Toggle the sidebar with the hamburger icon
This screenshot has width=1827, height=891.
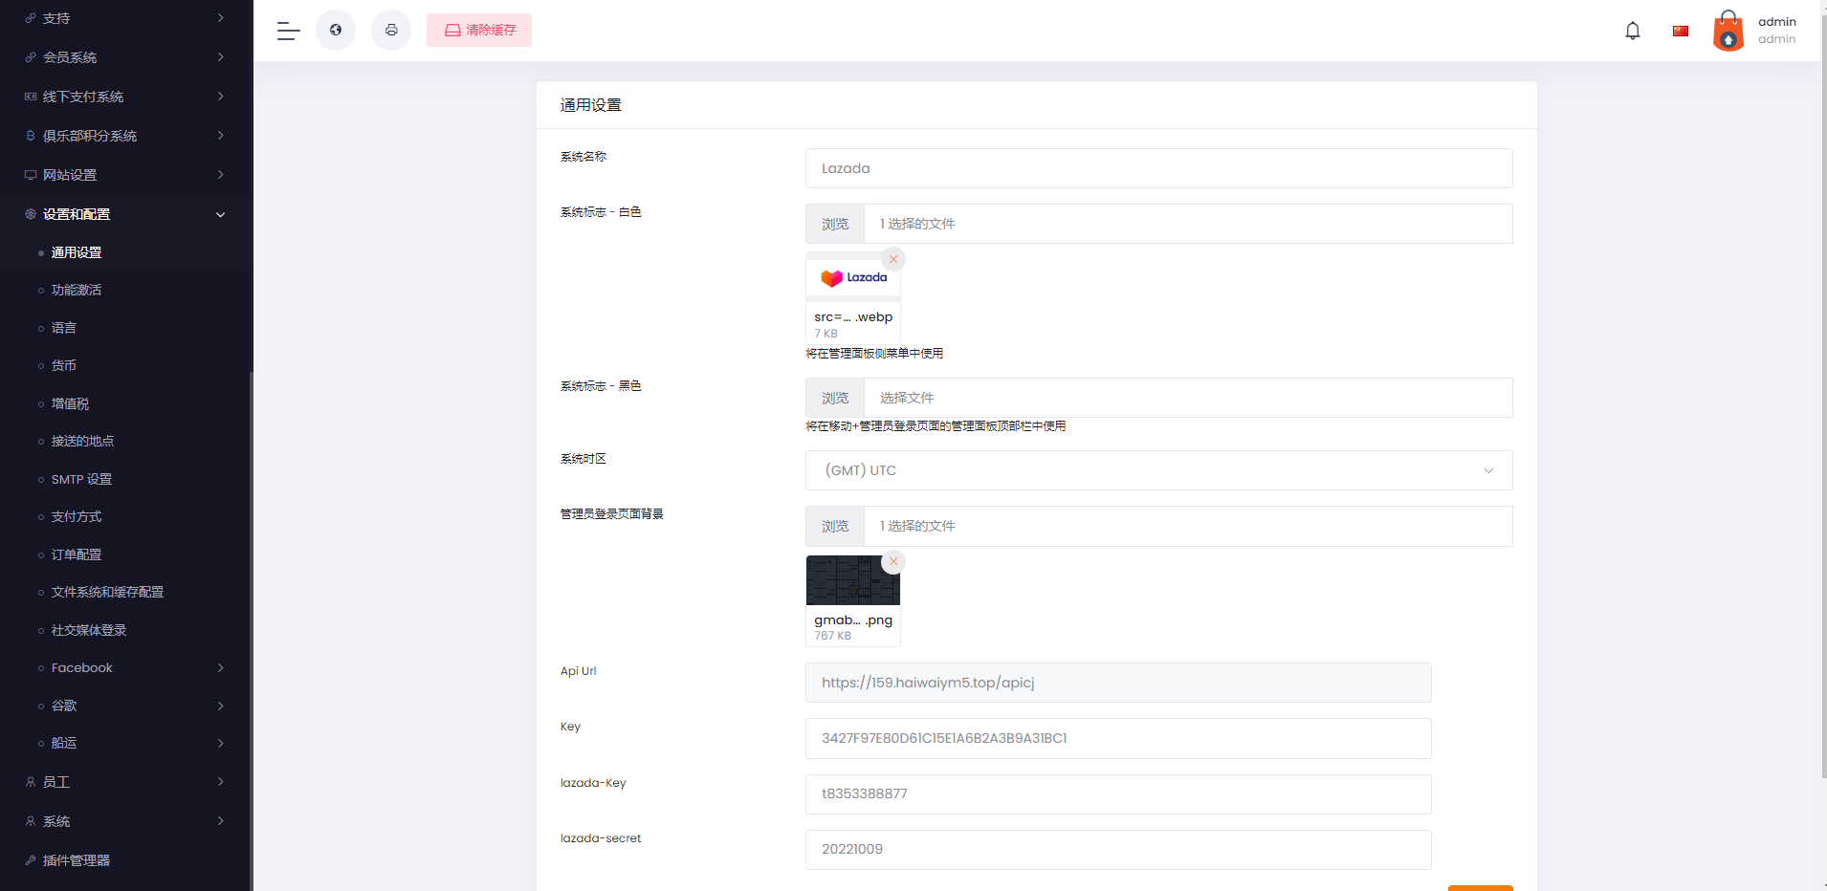287,31
